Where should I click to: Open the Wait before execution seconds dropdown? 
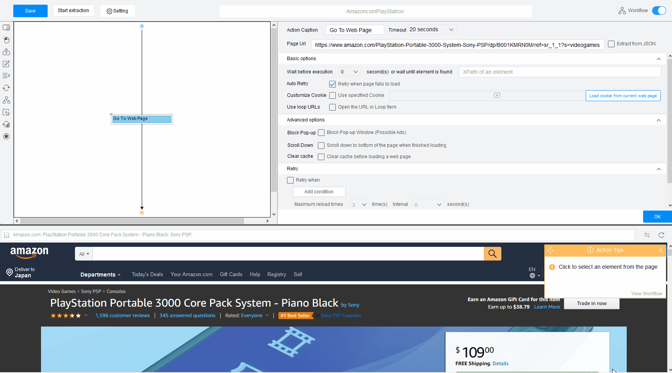tap(349, 72)
